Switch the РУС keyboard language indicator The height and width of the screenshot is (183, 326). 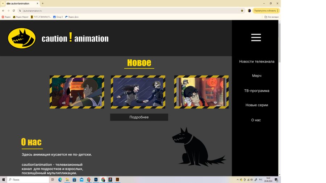pyautogui.click(x=261, y=180)
